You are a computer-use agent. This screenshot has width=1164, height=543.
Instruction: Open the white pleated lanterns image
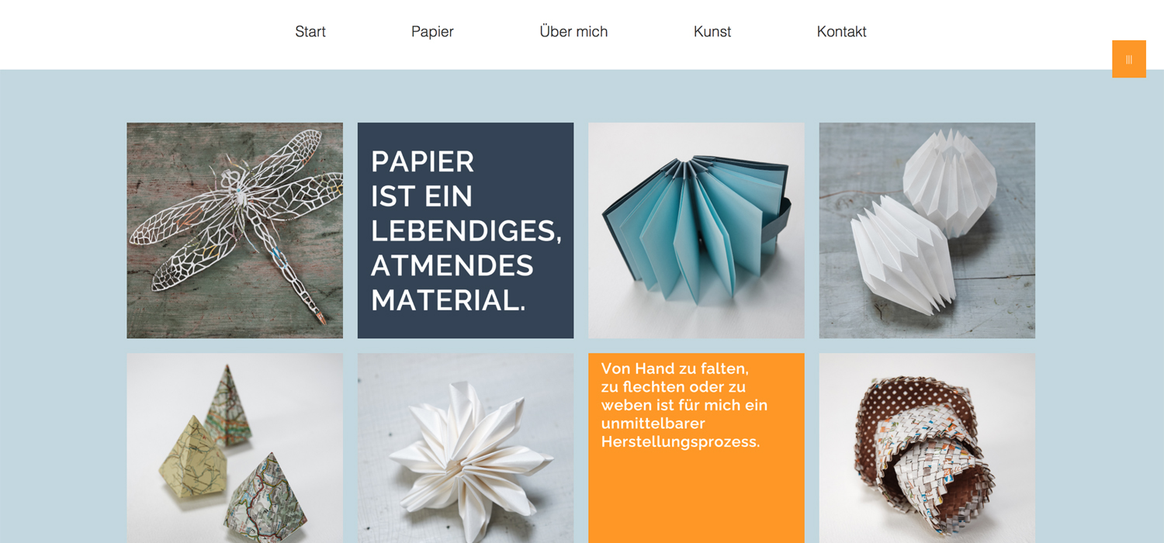click(x=927, y=230)
